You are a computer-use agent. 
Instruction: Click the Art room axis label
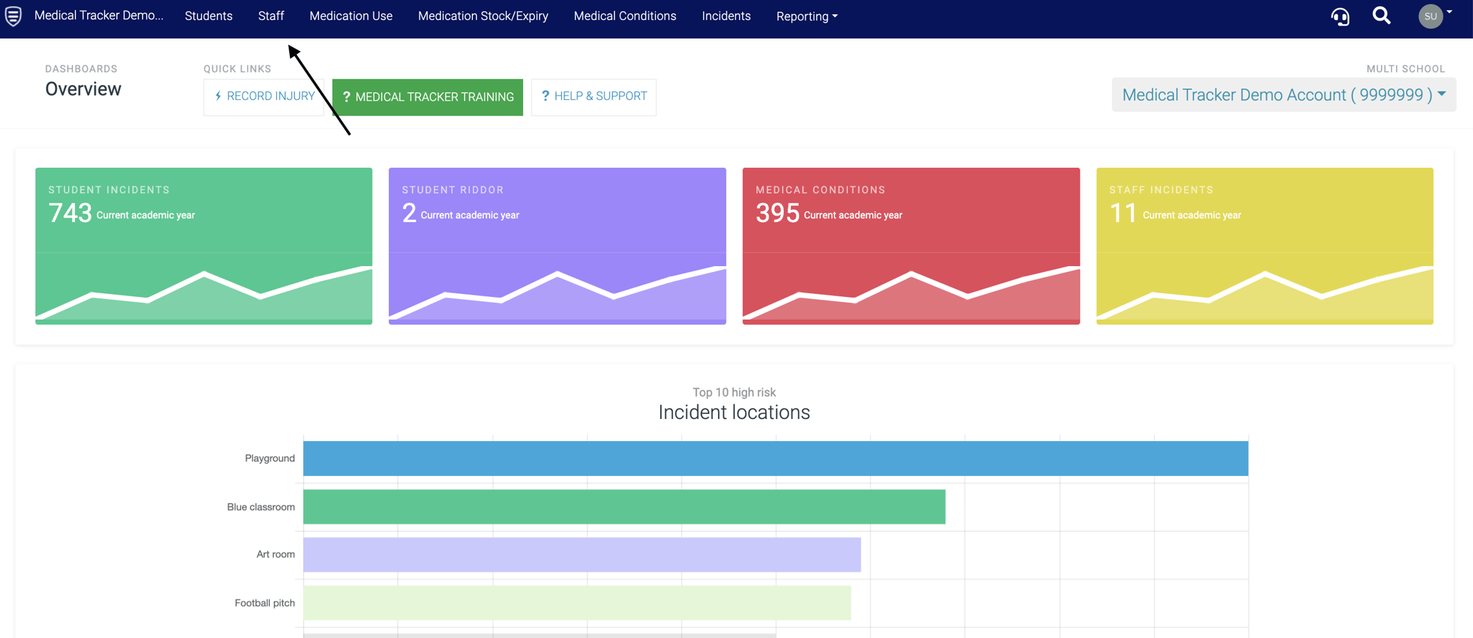(275, 554)
